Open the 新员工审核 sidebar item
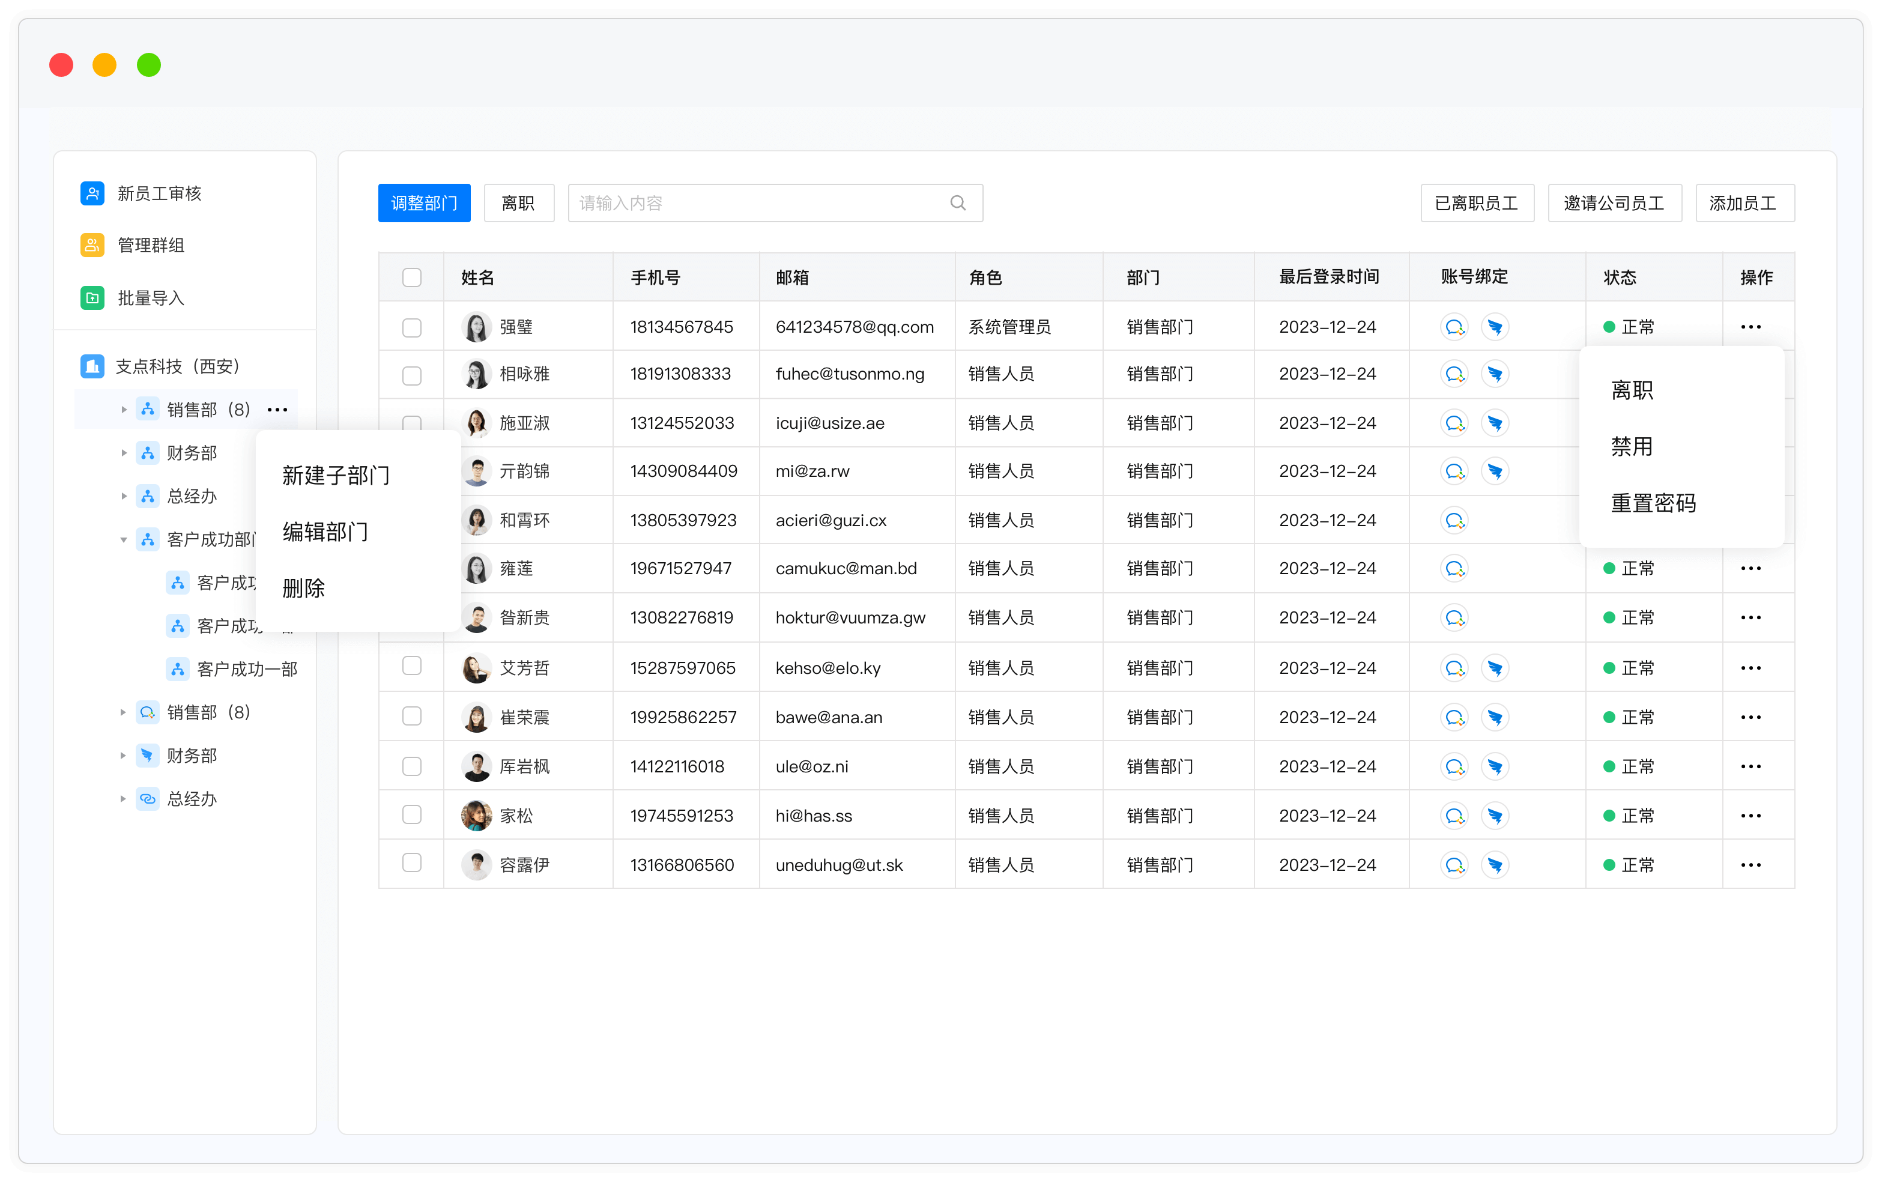Image resolution: width=1882 pixels, height=1182 pixels. click(x=160, y=194)
